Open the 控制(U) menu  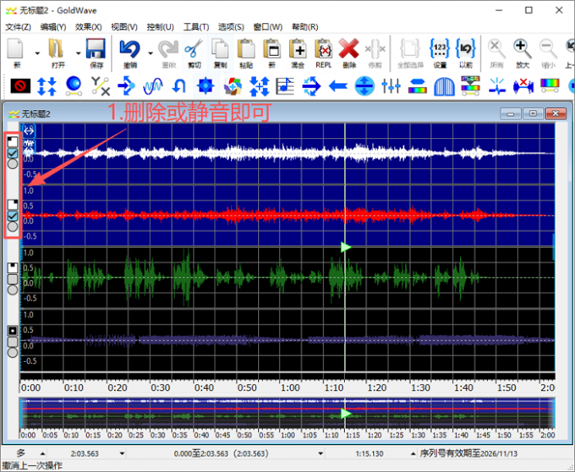point(161,27)
